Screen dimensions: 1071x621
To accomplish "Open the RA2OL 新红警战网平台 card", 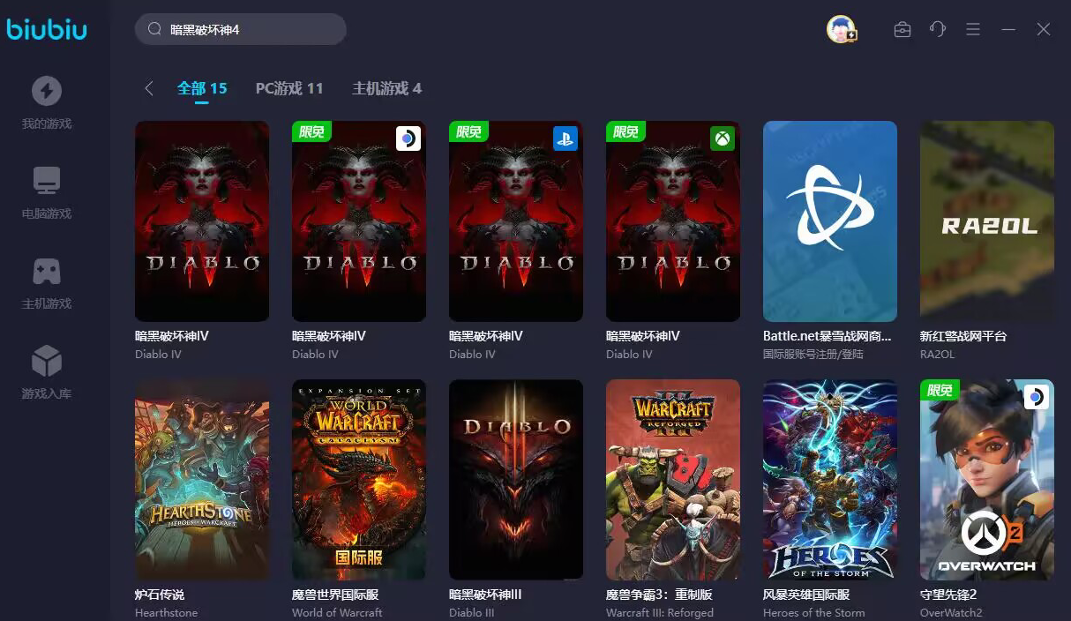I will click(987, 221).
